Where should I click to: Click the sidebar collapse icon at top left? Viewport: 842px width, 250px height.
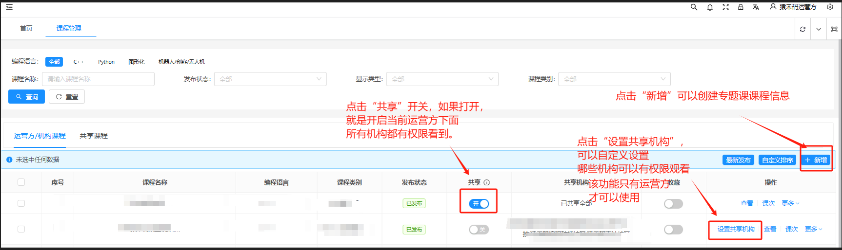coord(9,7)
